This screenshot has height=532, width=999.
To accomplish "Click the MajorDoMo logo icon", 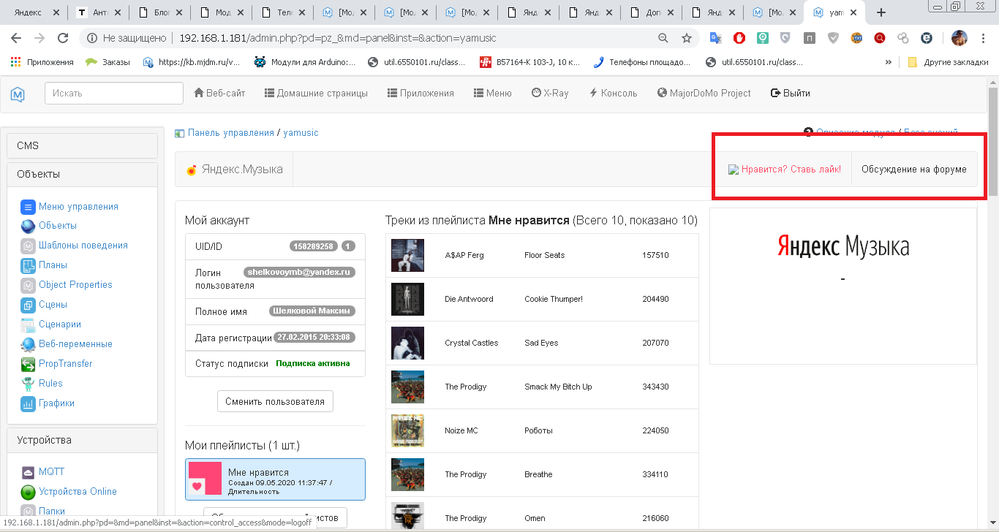I will pos(18,94).
